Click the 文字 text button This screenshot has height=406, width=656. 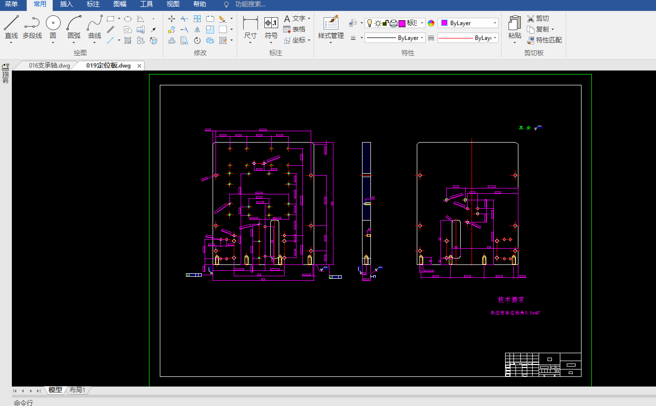click(294, 19)
